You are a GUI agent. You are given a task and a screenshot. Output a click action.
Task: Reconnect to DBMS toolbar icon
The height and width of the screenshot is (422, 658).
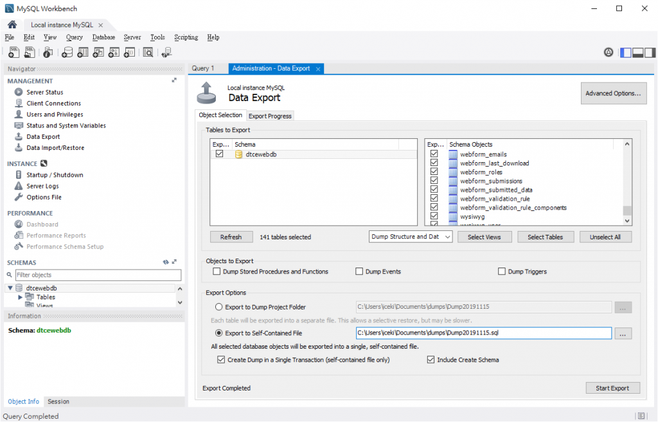(x=166, y=52)
